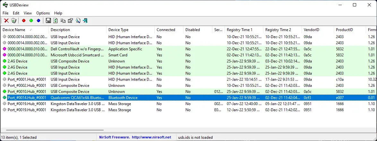Open the Options menu
The image size is (377, 141).
[x=43, y=13]
